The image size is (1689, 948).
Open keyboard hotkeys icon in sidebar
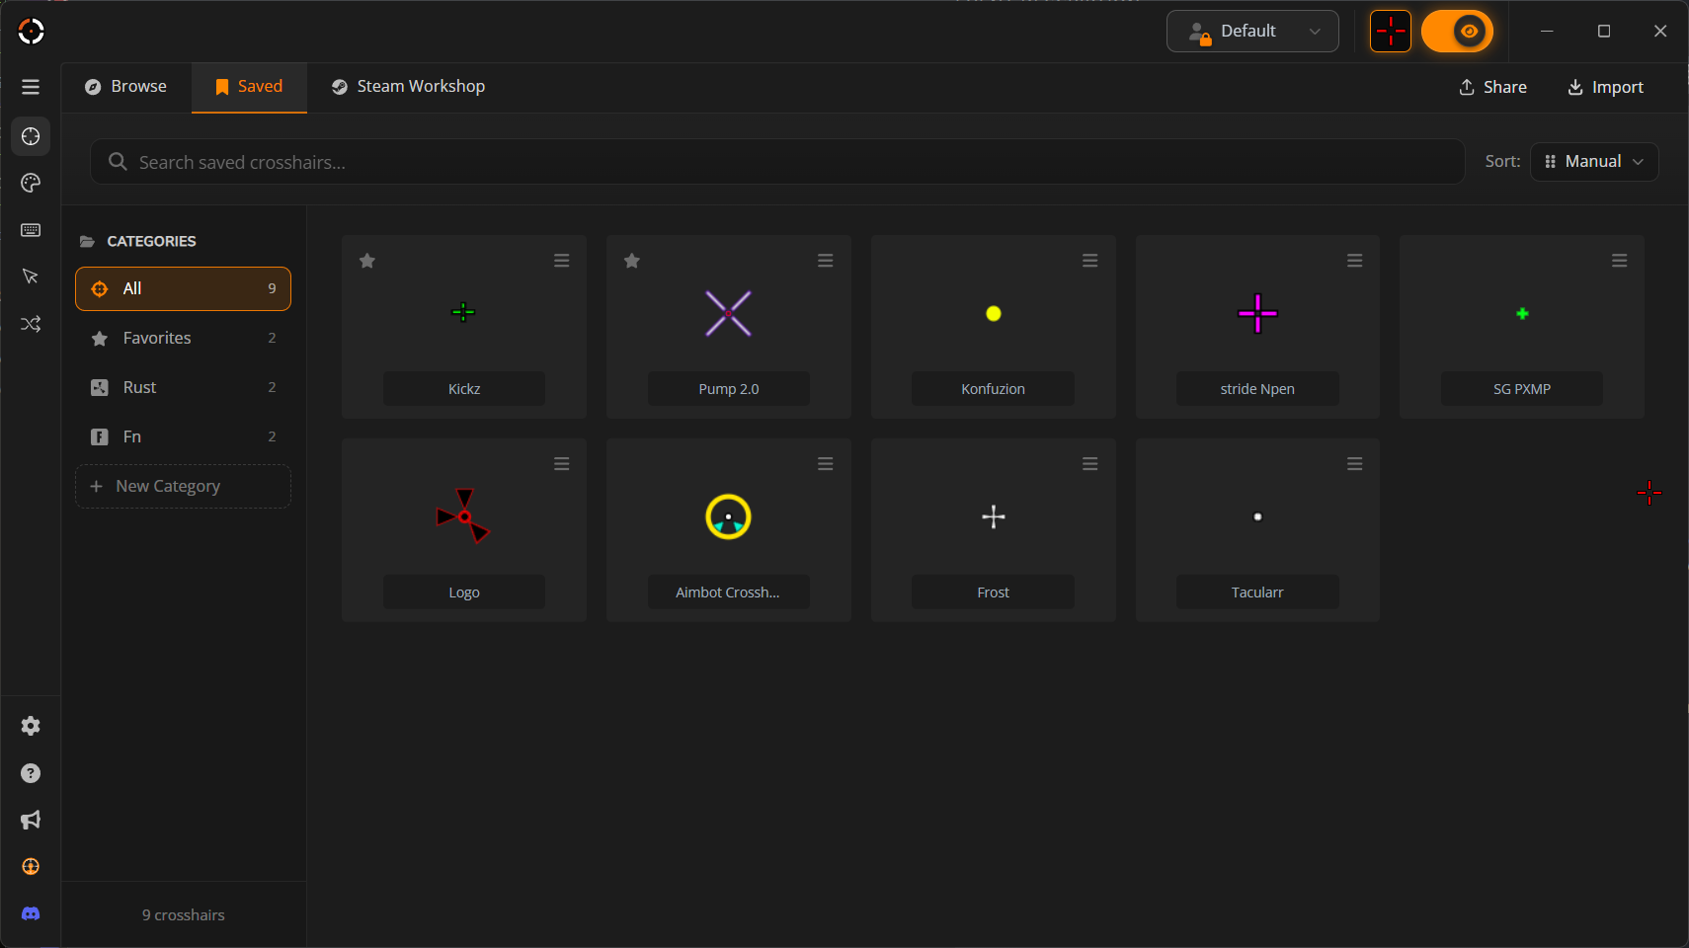pos(31,230)
